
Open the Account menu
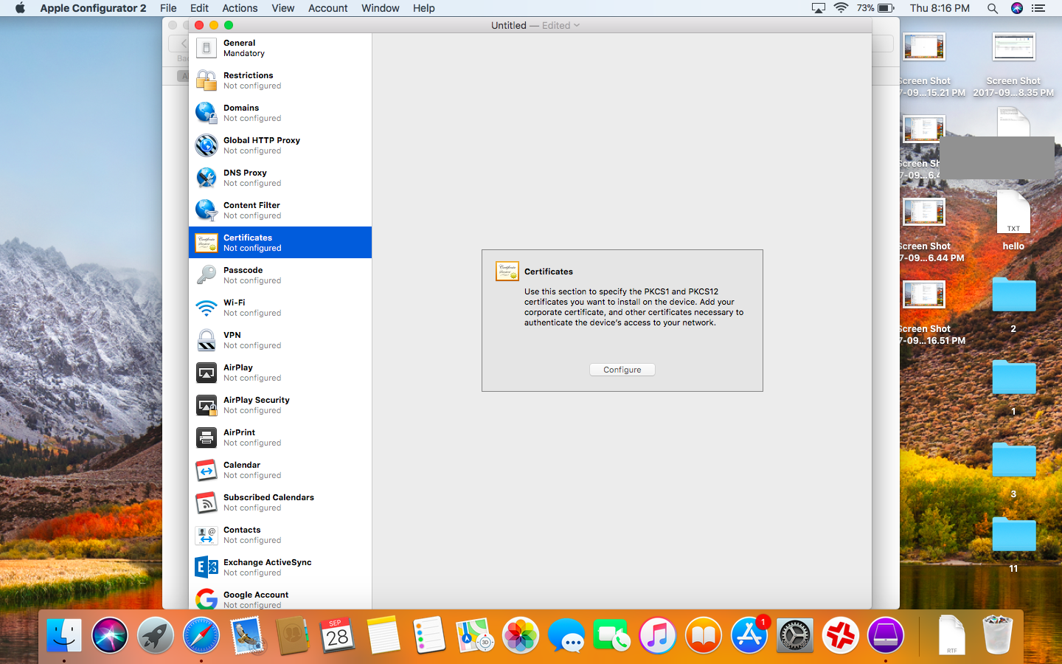click(x=327, y=8)
